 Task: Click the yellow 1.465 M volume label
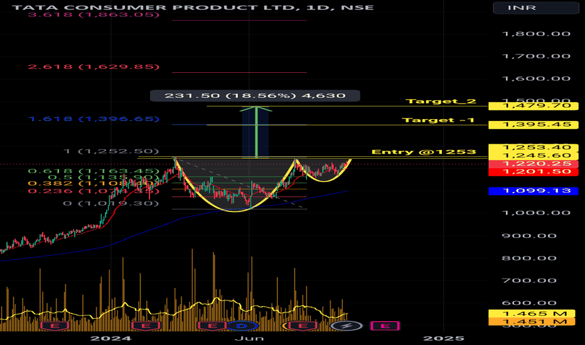(531, 314)
